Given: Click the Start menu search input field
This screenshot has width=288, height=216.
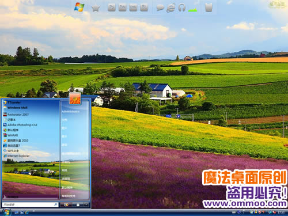Looking at the screenshot, I should tap(30, 204).
